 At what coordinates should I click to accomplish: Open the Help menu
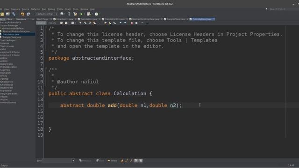click(x=93, y=9)
